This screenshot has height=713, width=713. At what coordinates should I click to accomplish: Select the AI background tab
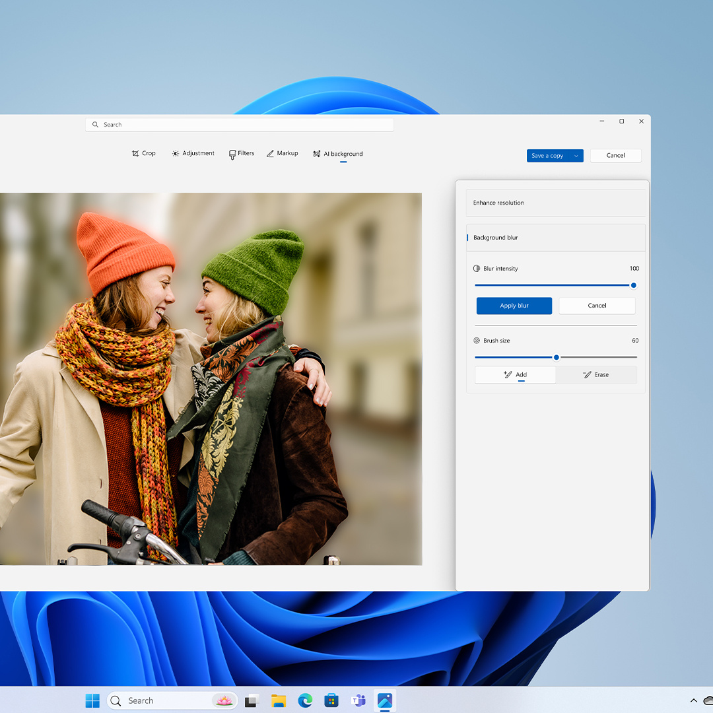pyautogui.click(x=338, y=154)
